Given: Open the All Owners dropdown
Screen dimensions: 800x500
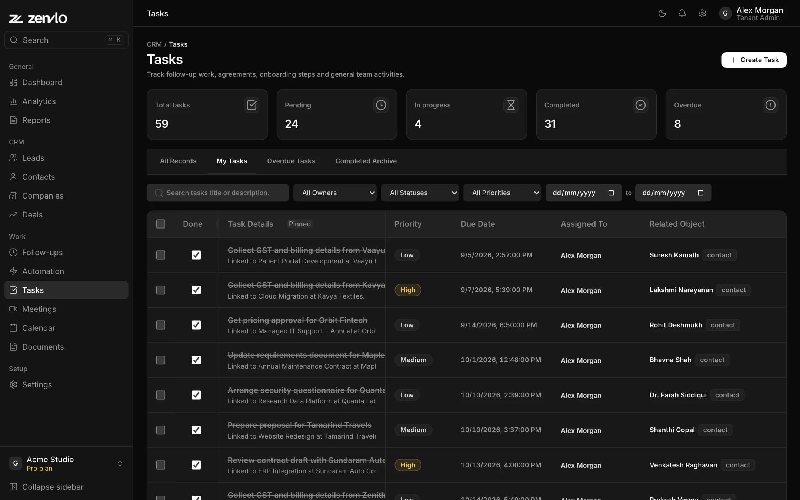Looking at the screenshot, I should 335,193.
